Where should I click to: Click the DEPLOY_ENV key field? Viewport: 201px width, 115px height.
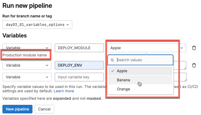[x=79, y=65]
